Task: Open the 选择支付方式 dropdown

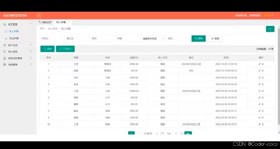Action: [153, 38]
